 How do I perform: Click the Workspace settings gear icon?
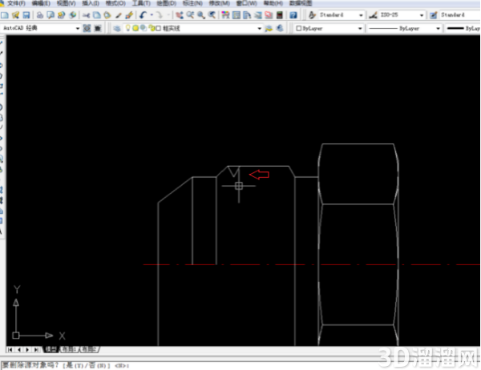[87, 29]
